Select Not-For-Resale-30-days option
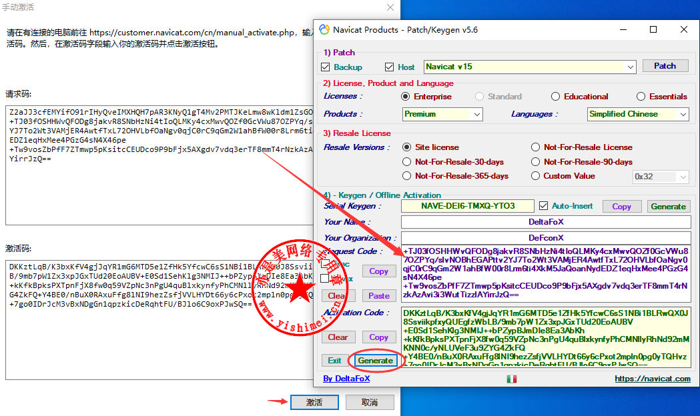This screenshot has width=700, height=416. click(x=406, y=161)
